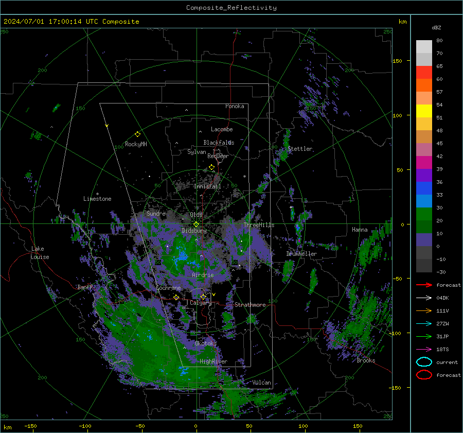Click the Limestone label
Image resolution: width=463 pixels, height=433 pixels.
pyautogui.click(x=97, y=199)
